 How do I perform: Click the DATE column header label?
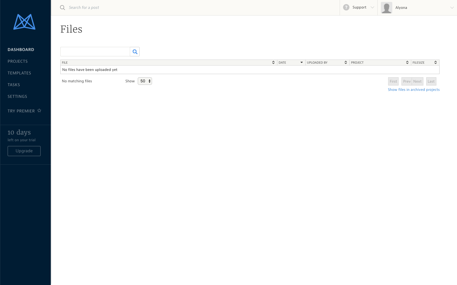pos(282,63)
